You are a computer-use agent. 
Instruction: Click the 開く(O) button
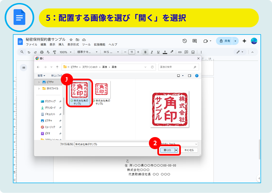point(167,150)
